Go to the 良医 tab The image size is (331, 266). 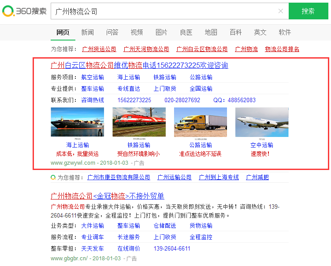(186, 32)
